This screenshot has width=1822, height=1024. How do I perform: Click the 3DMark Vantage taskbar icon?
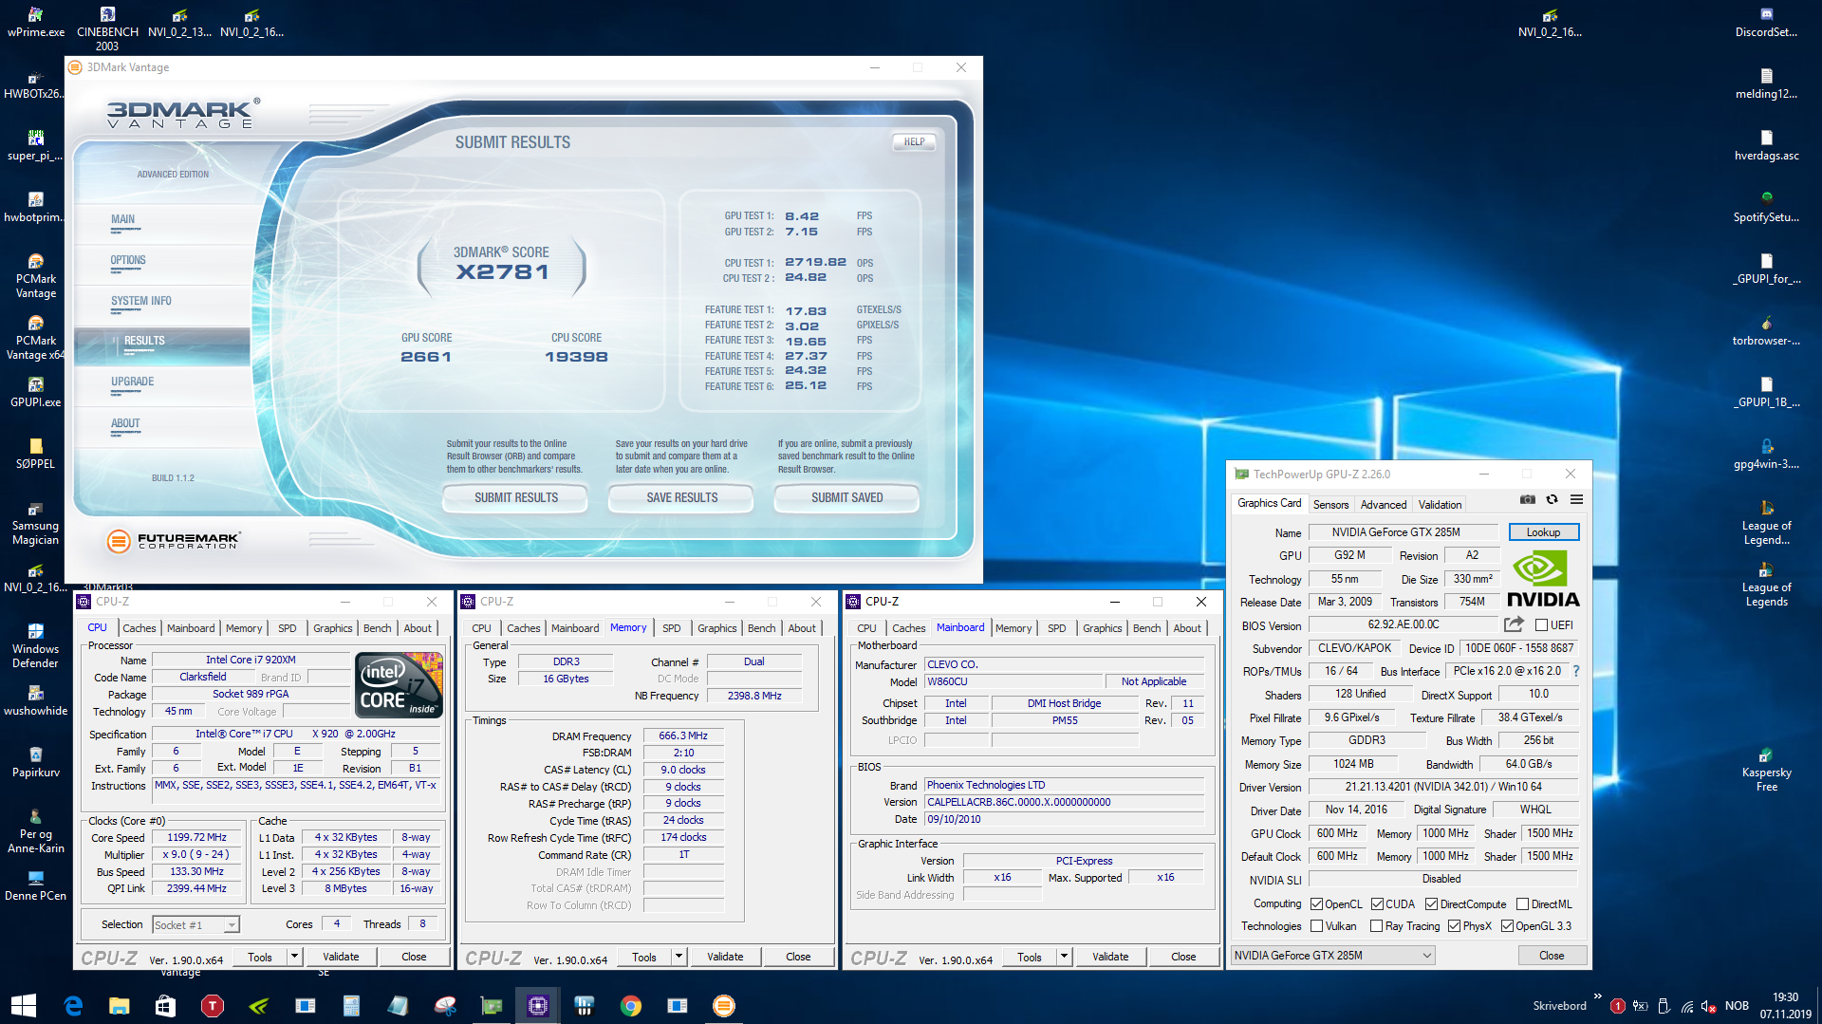pos(723,1005)
